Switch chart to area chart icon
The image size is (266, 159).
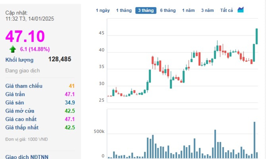click(x=240, y=10)
